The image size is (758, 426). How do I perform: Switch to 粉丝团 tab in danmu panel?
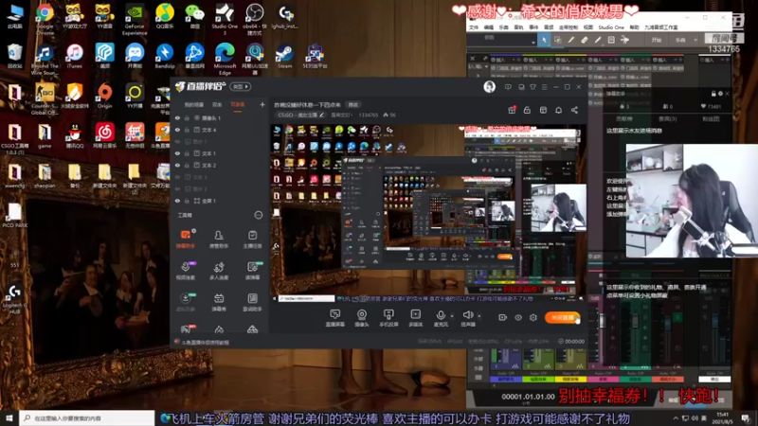coord(711,119)
